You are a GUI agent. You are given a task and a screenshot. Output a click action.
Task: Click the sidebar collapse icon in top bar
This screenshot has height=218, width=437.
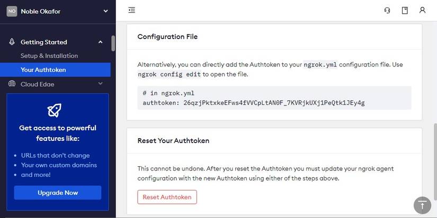(132, 10)
